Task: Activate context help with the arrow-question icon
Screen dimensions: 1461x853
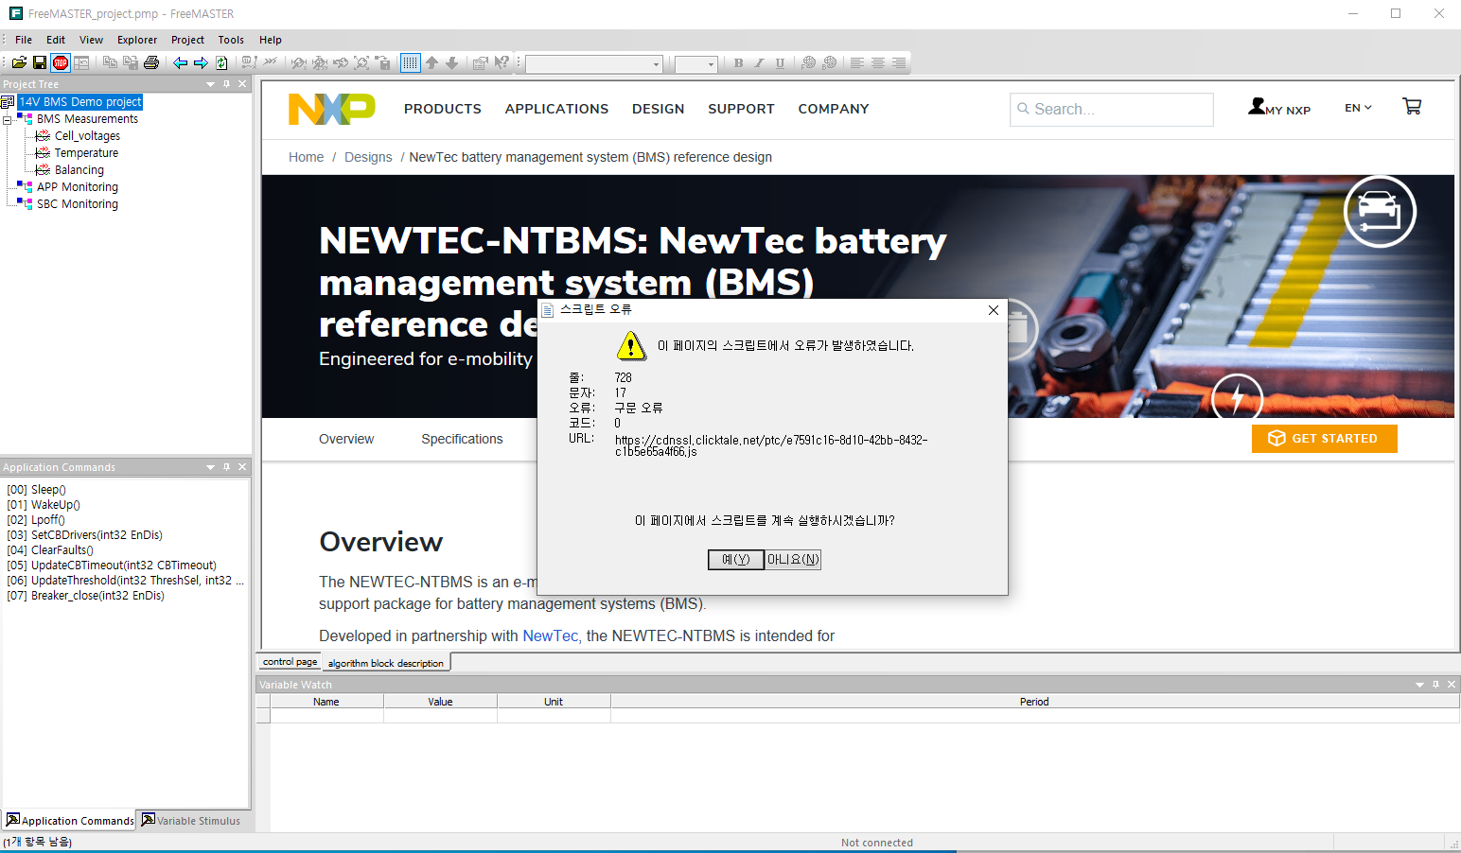Action: tap(502, 62)
